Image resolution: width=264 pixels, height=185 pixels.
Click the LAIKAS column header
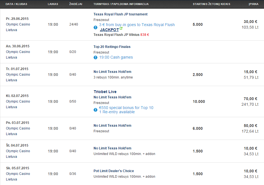click(53, 4)
